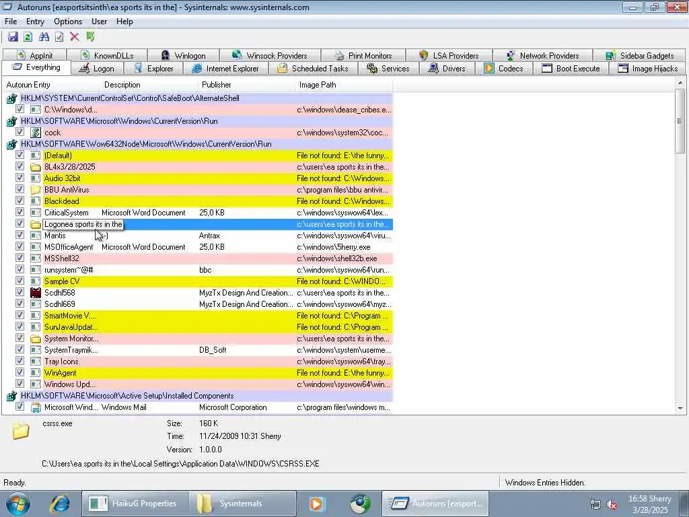Switch to HaikuG Properties taskbar window
This screenshot has width=689, height=517.
[x=135, y=504]
